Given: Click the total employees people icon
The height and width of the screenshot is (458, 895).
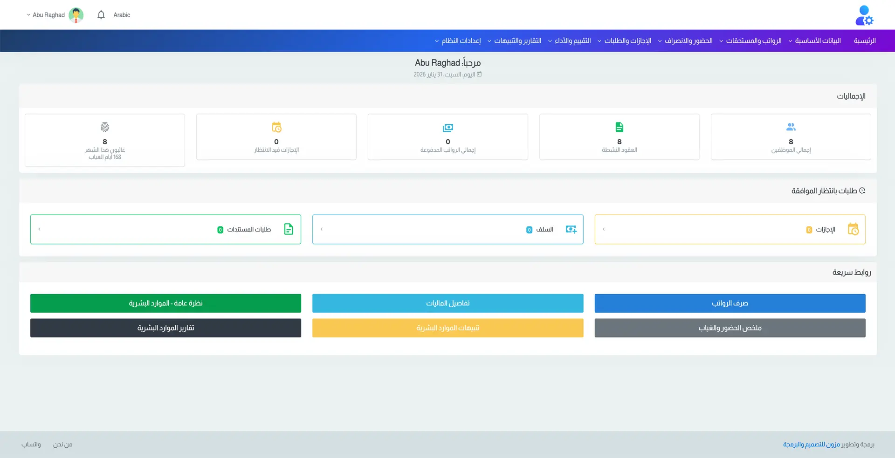Looking at the screenshot, I should pyautogui.click(x=791, y=127).
